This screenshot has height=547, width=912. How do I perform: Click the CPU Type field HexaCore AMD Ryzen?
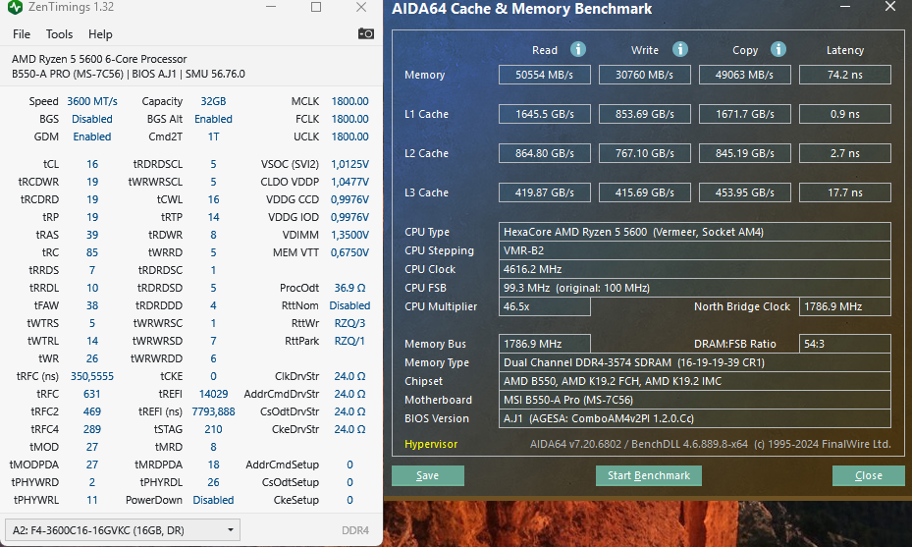click(694, 232)
